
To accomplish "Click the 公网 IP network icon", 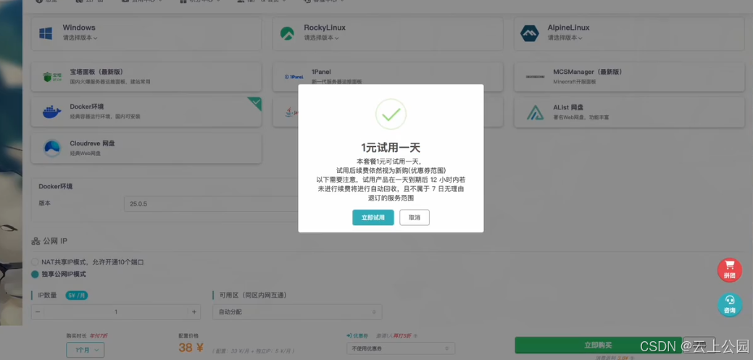I will [x=36, y=241].
